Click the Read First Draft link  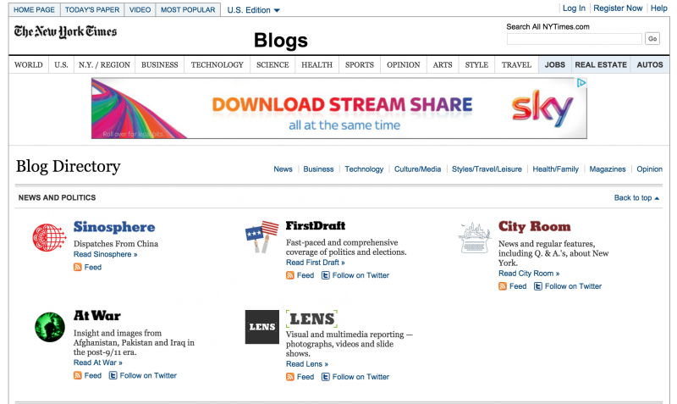[315, 263]
